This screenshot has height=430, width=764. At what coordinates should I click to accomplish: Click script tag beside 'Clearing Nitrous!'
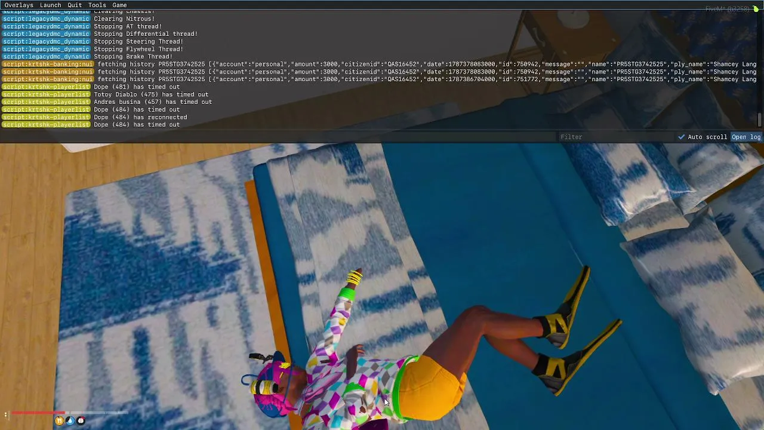tap(46, 19)
